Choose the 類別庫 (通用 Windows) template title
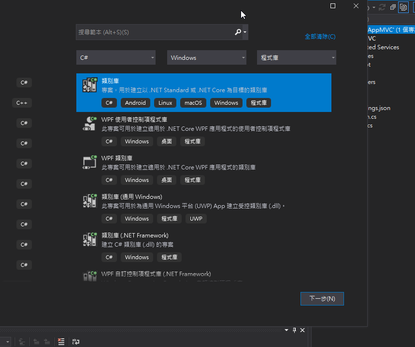This screenshot has width=415, height=347. click(x=132, y=197)
